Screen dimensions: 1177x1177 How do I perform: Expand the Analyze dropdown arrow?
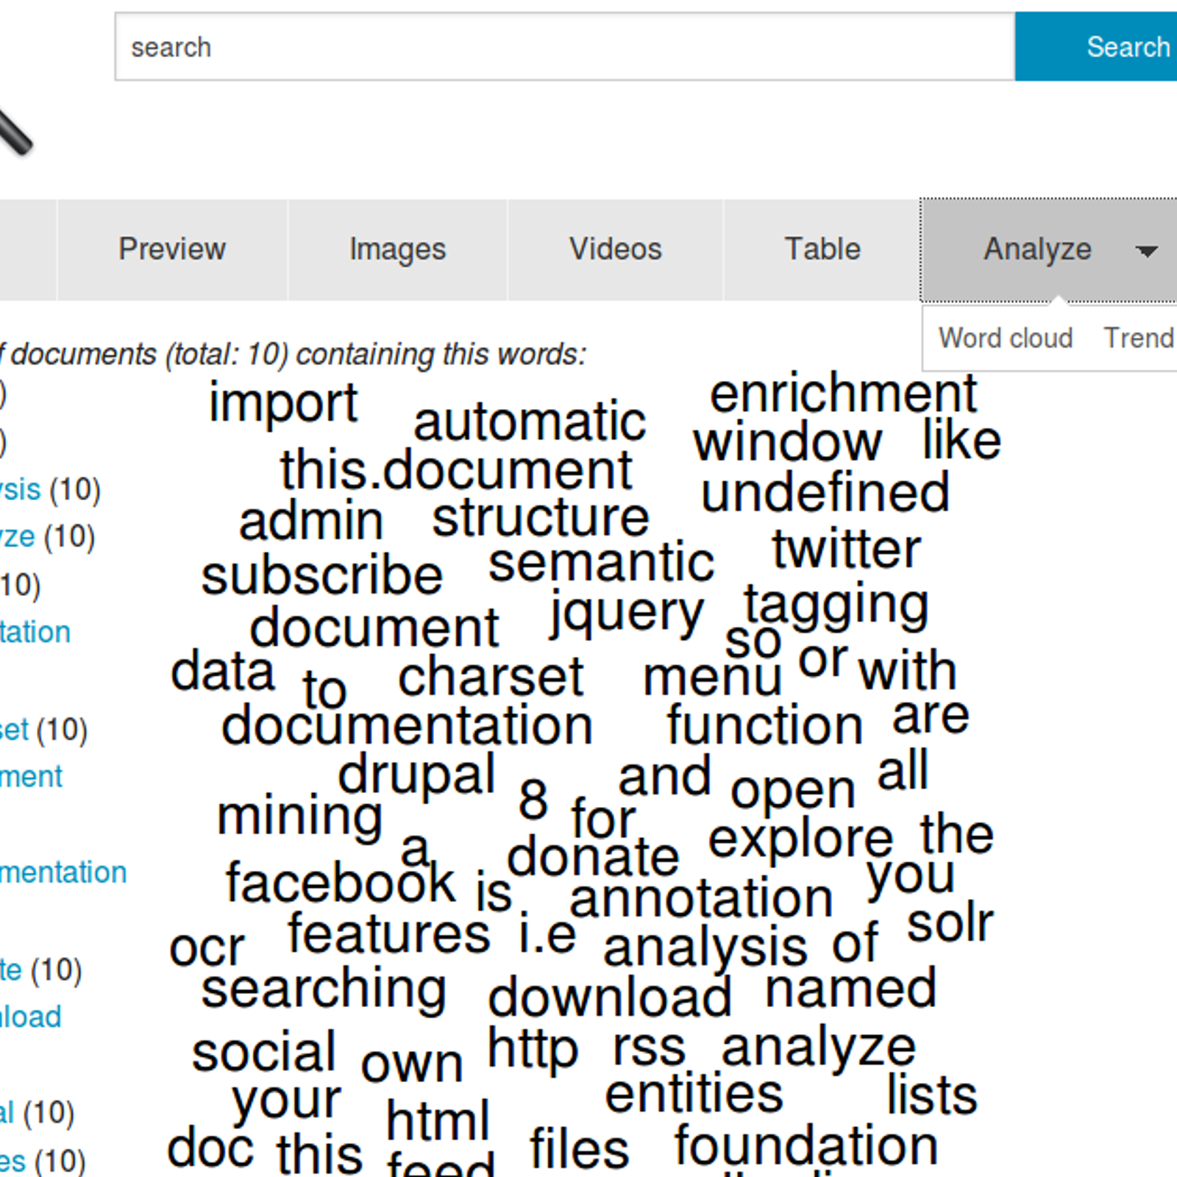pyautogui.click(x=1148, y=252)
